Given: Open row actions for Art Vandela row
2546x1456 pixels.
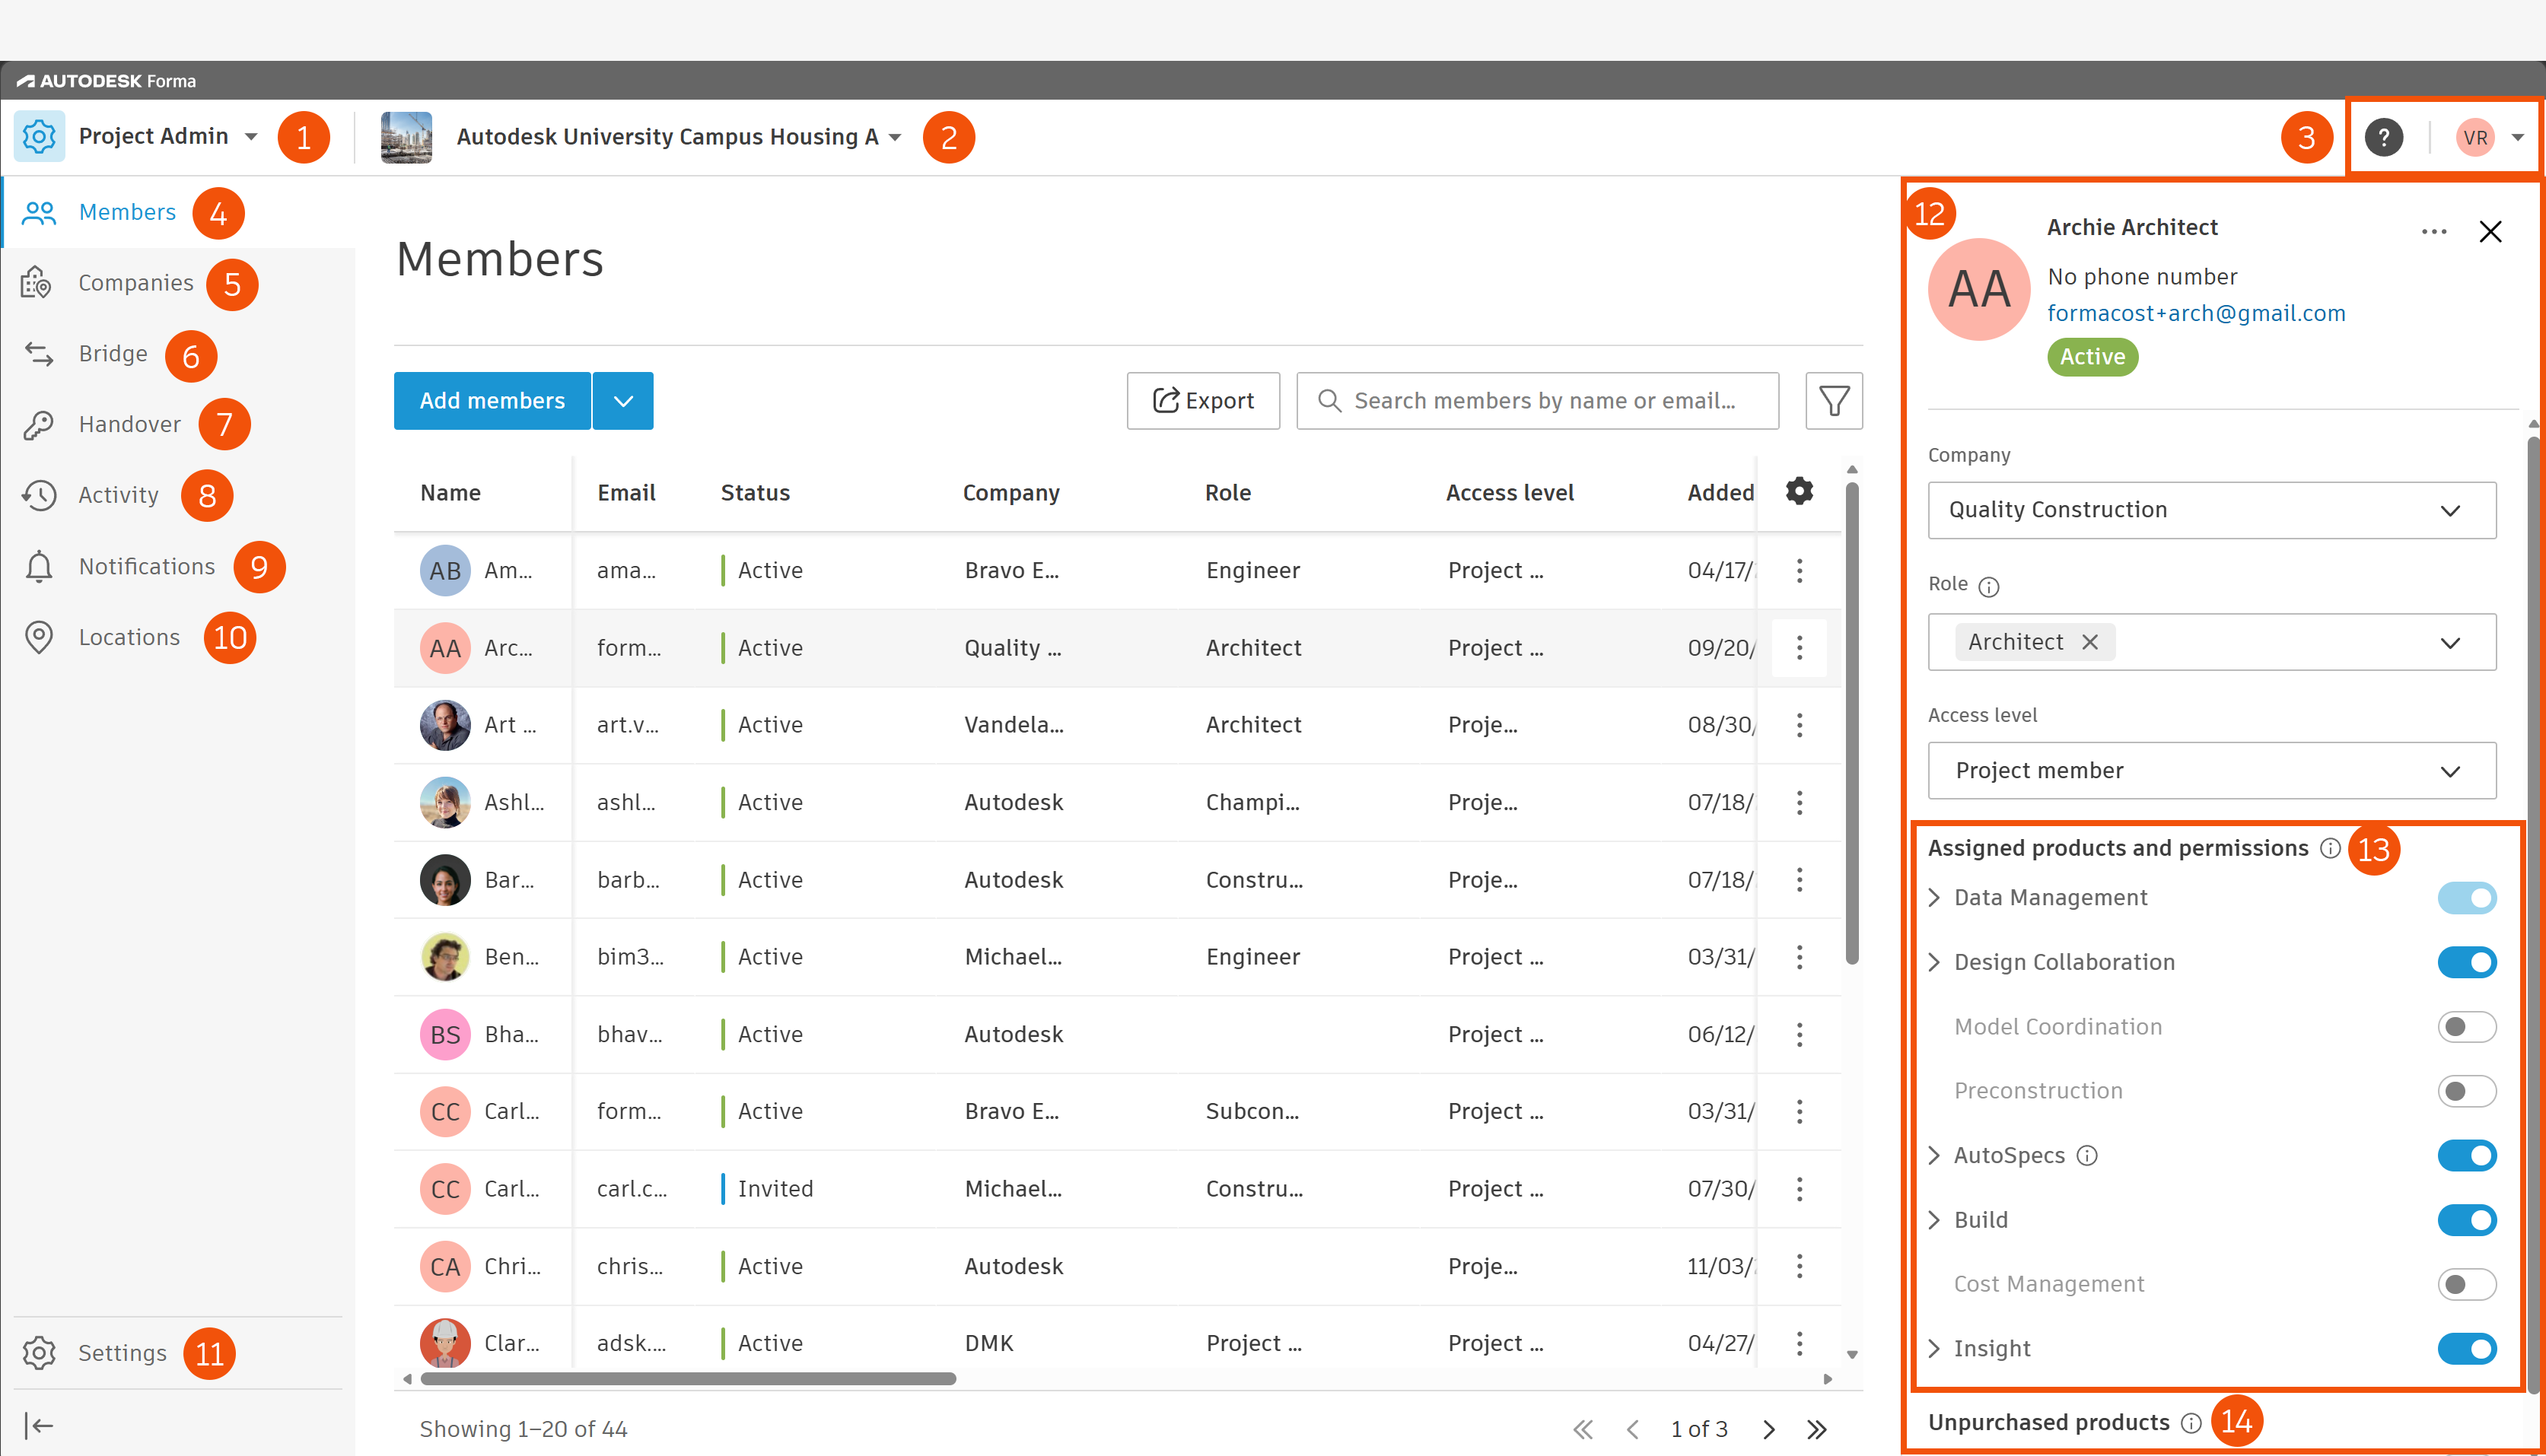Looking at the screenshot, I should point(1799,725).
